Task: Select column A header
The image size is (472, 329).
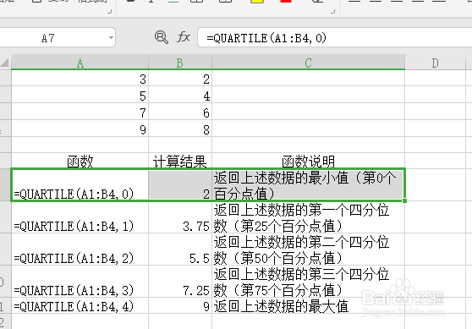Action: coord(80,63)
